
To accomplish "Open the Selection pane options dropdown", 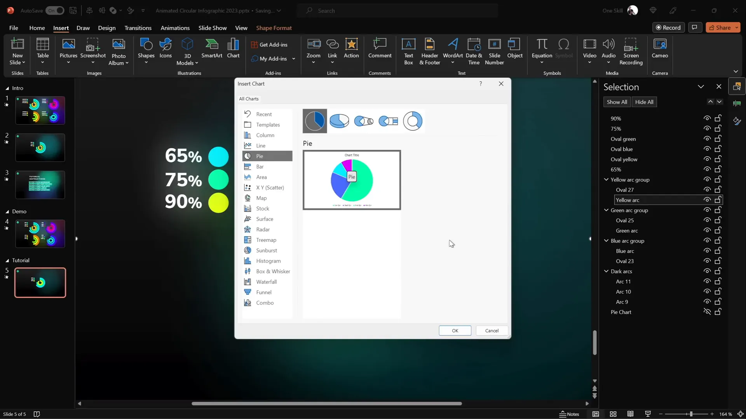I will [701, 87].
